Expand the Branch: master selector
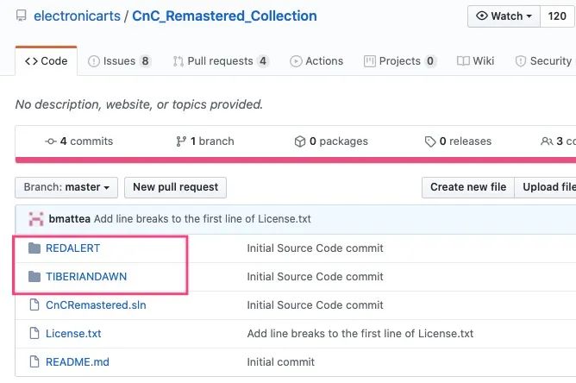 point(66,187)
